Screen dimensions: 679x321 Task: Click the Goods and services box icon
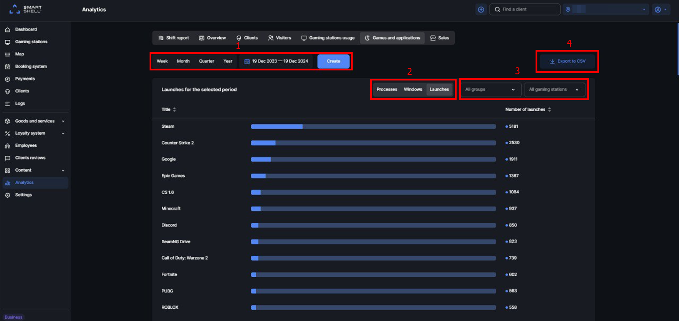click(7, 121)
